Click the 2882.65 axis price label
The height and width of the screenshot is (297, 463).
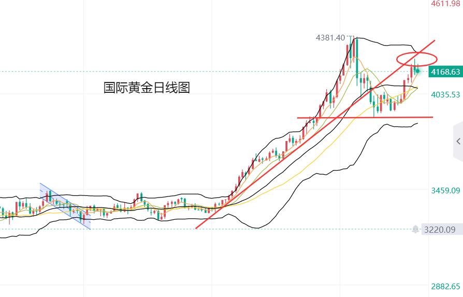(x=445, y=287)
